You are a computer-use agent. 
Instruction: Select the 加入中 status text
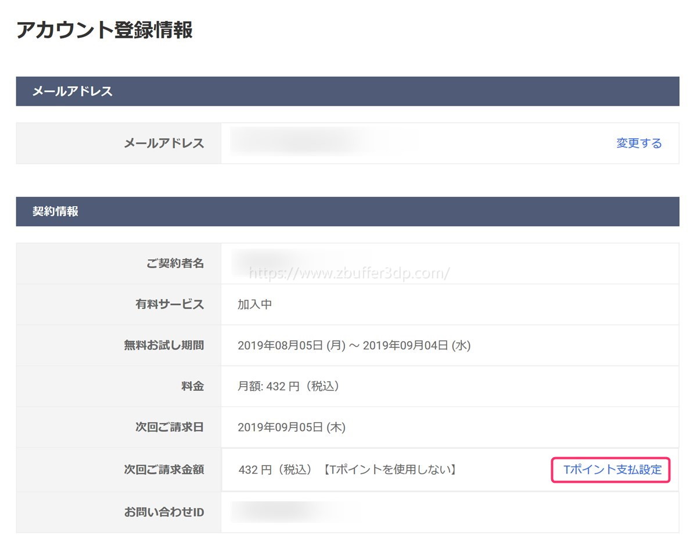(255, 304)
